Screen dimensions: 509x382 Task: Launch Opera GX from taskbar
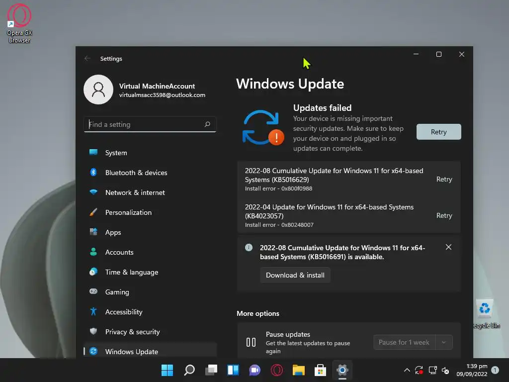(x=277, y=370)
